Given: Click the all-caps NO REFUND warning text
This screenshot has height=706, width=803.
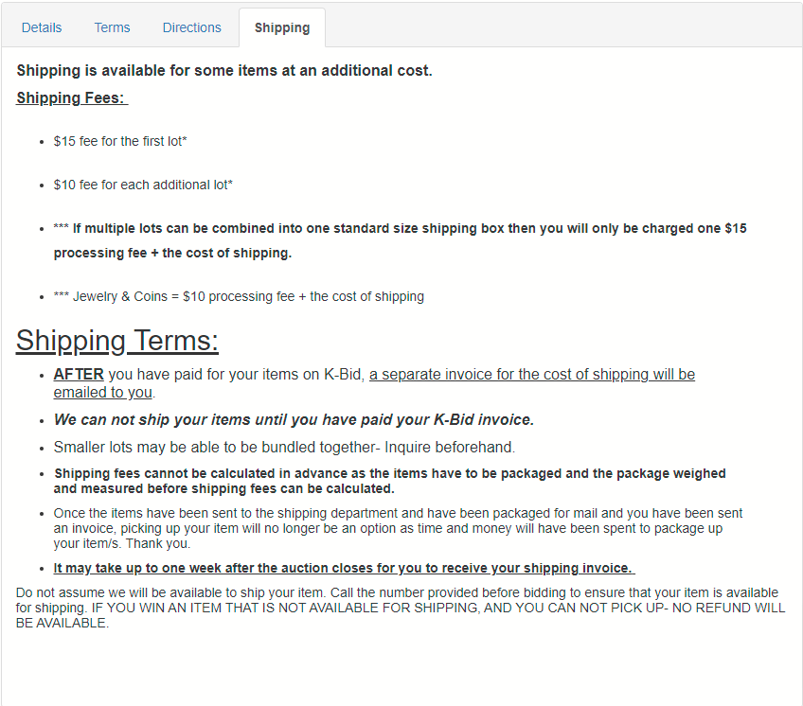Looking at the screenshot, I should [492, 609].
